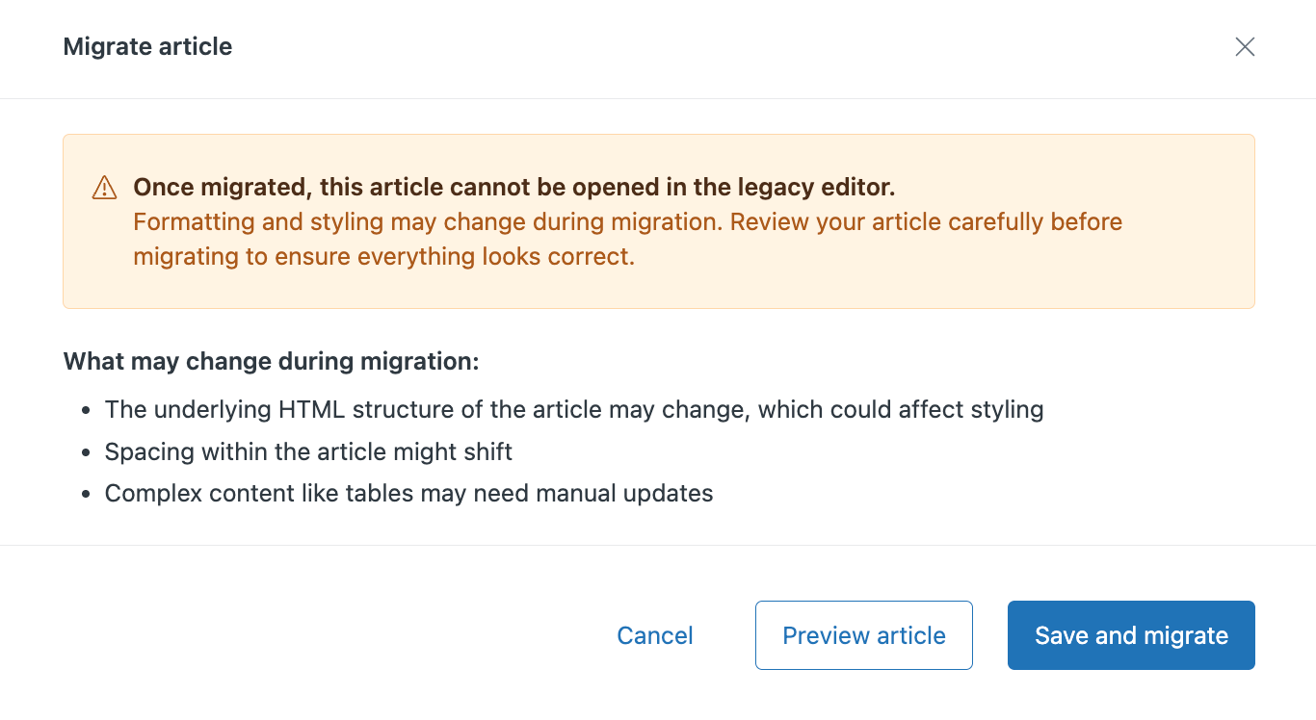Open the Preview article button
The image size is (1316, 720).
863,635
